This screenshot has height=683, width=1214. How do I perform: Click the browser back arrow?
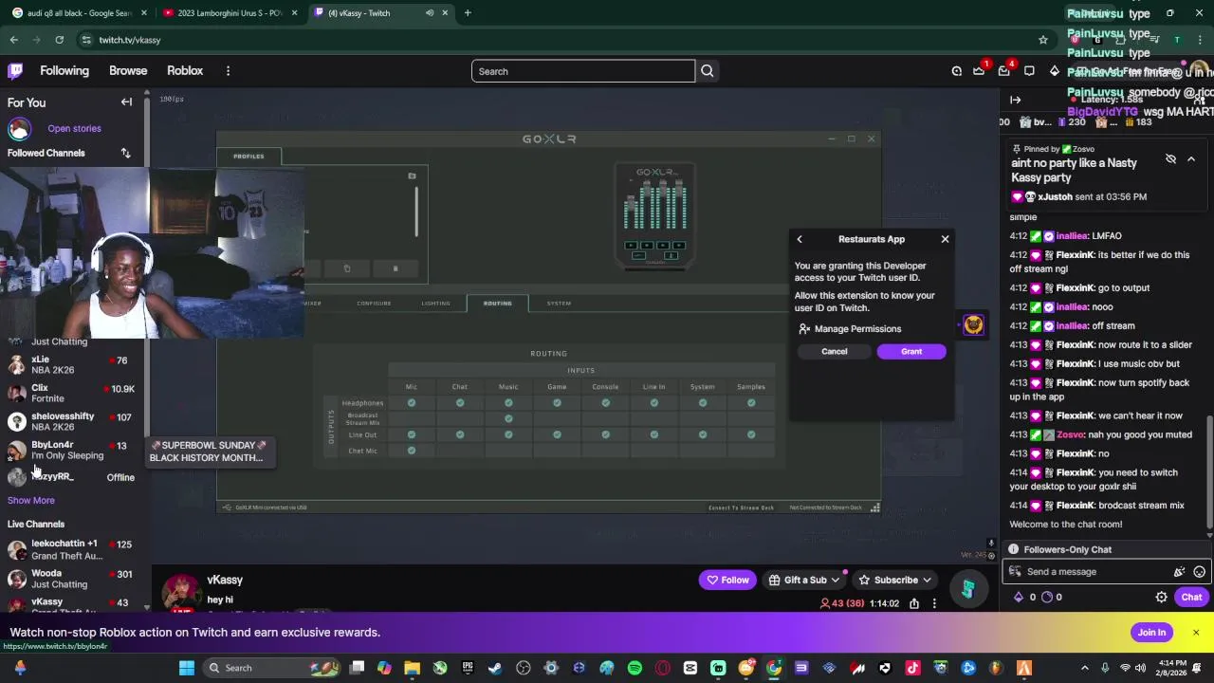click(x=14, y=40)
